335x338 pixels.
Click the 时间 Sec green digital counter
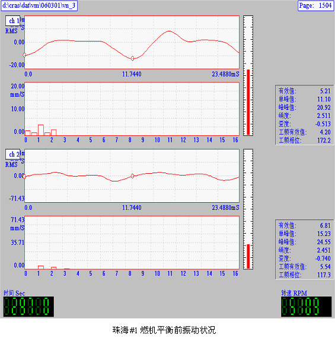[28, 307]
